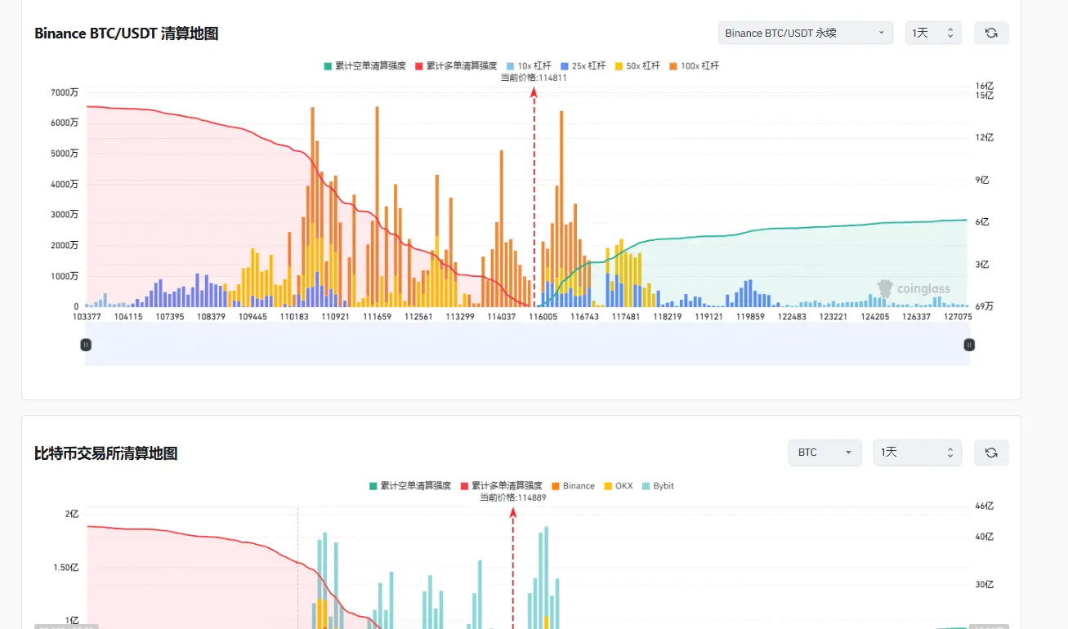
Task: Click the 16亿 right axis value
Action: pyautogui.click(x=985, y=86)
